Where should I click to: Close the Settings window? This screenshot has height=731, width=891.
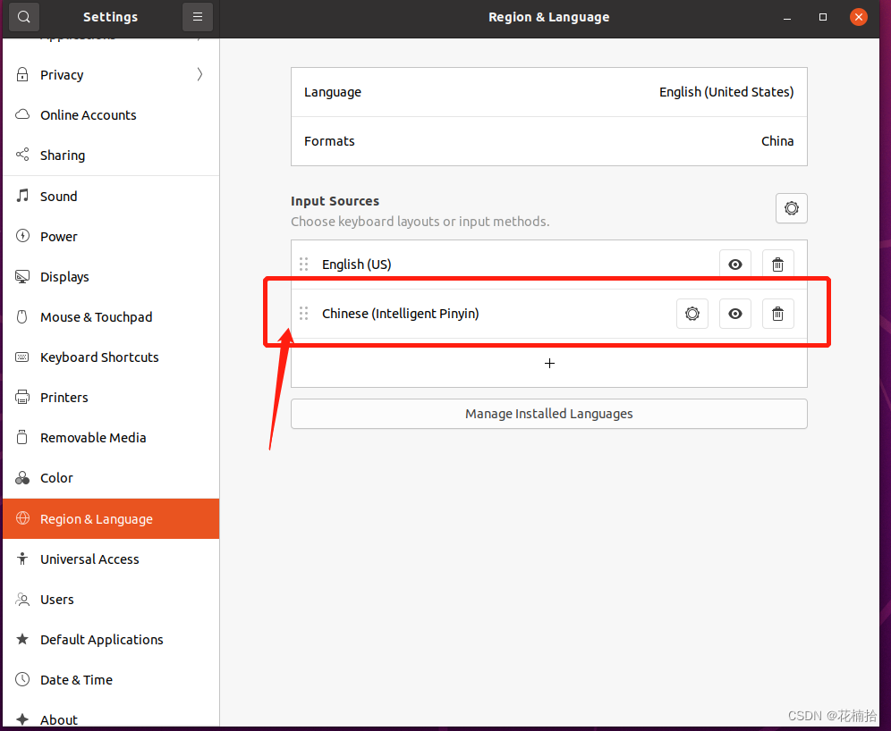pos(859,17)
